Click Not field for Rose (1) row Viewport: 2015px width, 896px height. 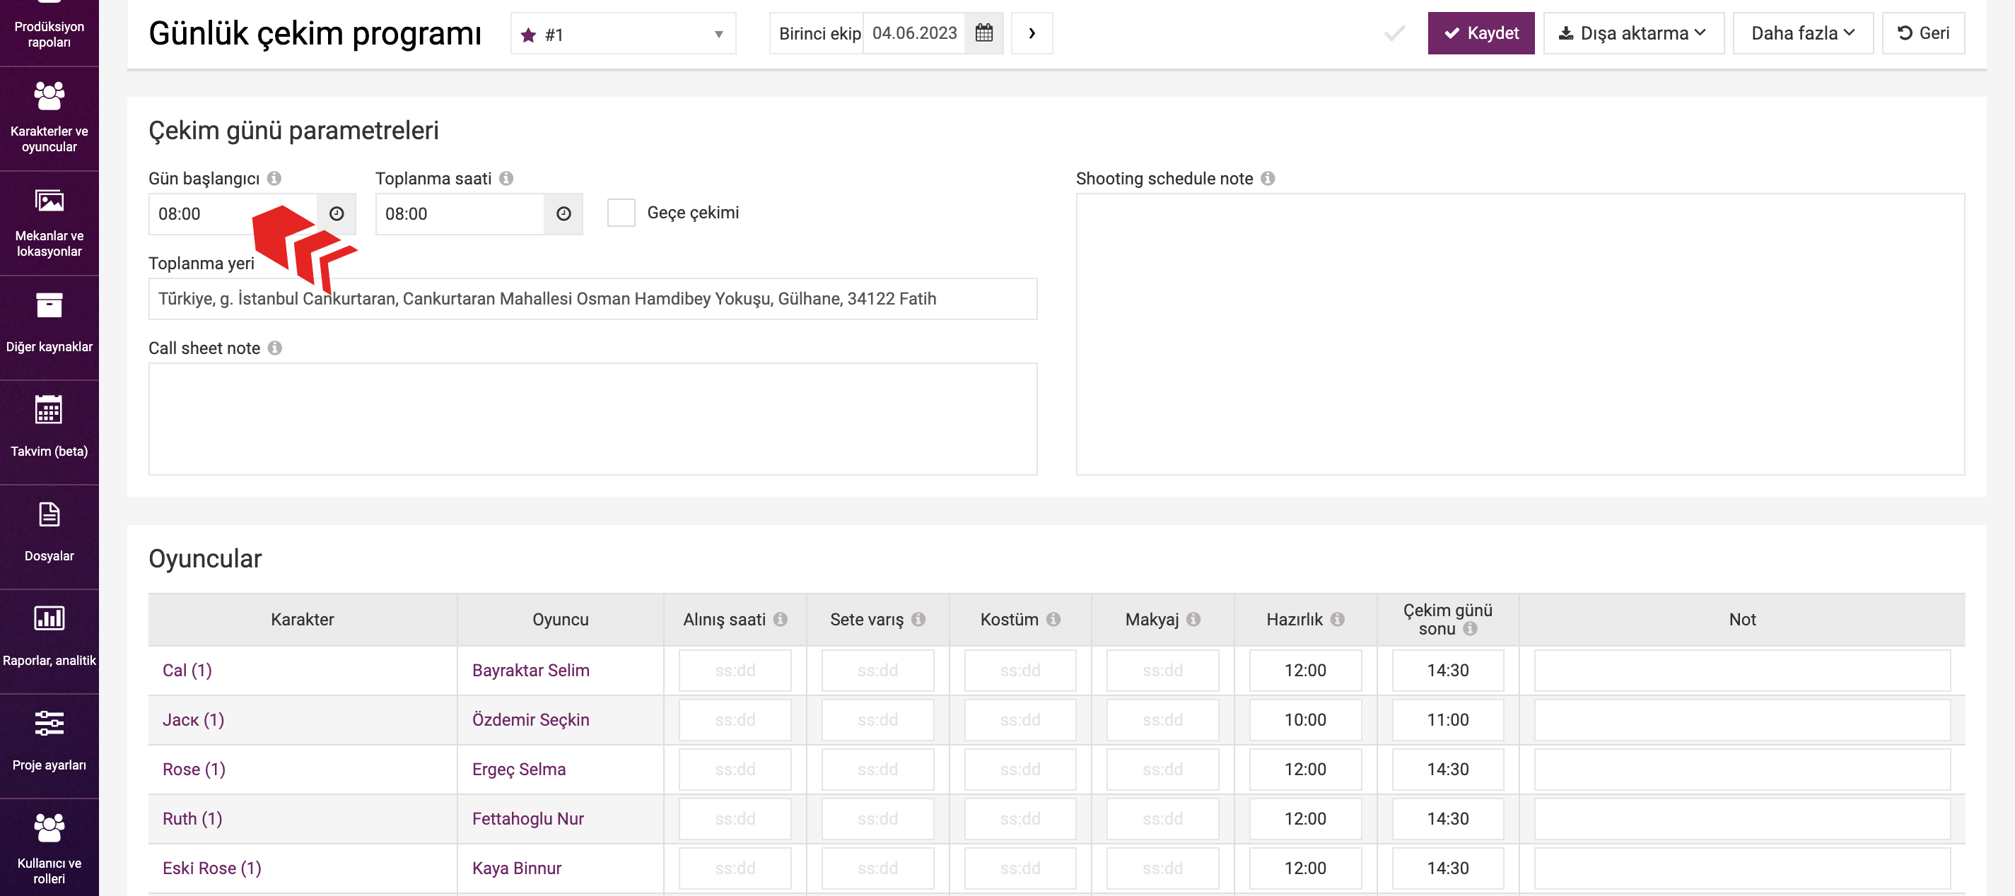(x=1742, y=770)
